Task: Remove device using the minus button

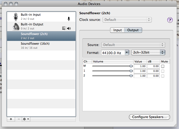Action: point(19,119)
